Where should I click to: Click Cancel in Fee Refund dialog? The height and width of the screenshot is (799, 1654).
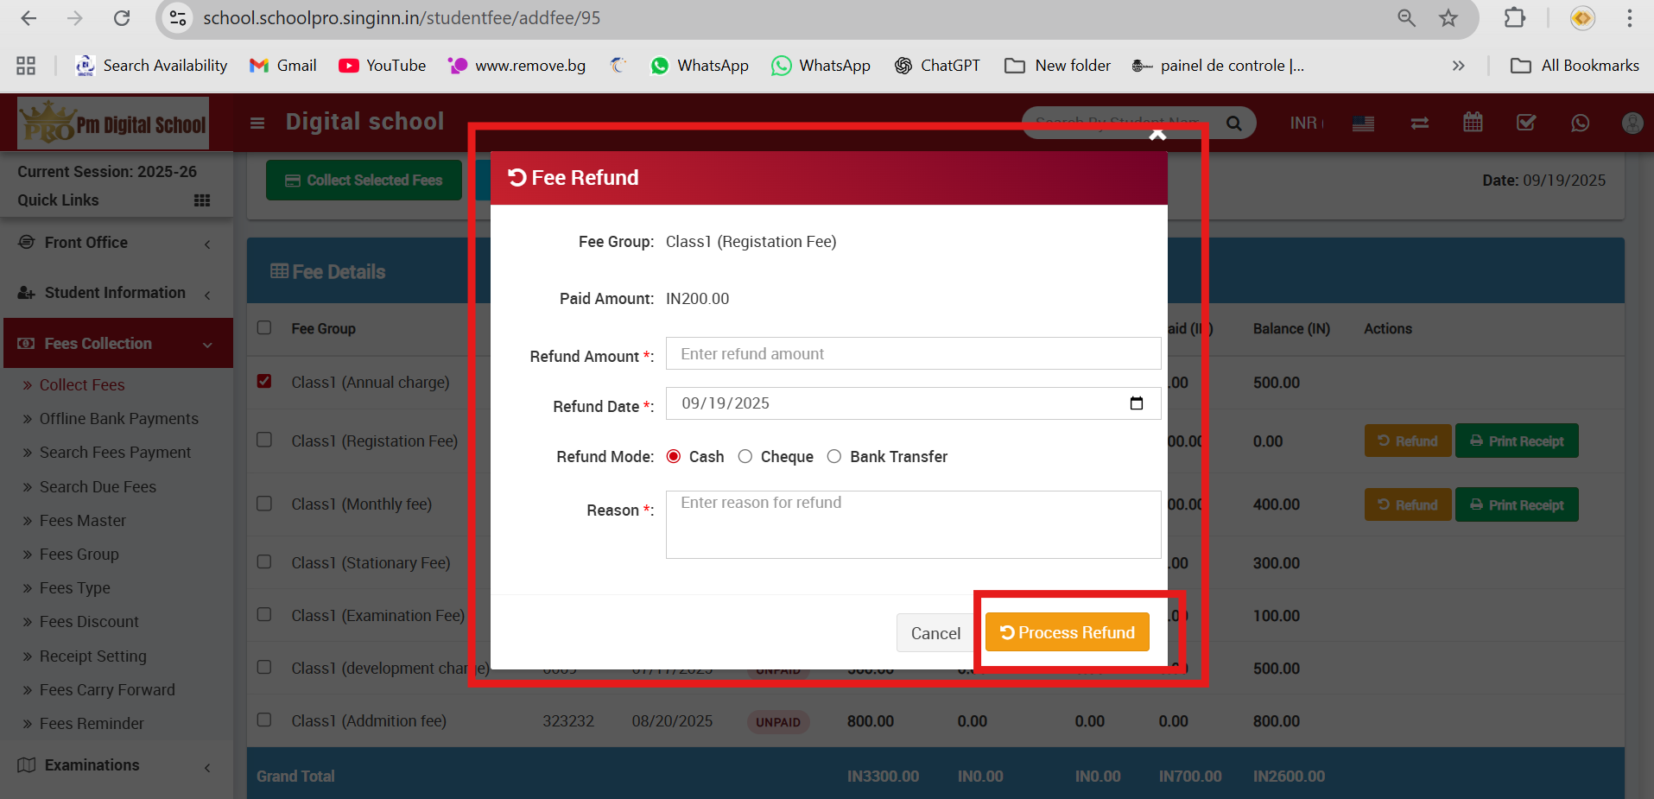coord(935,633)
